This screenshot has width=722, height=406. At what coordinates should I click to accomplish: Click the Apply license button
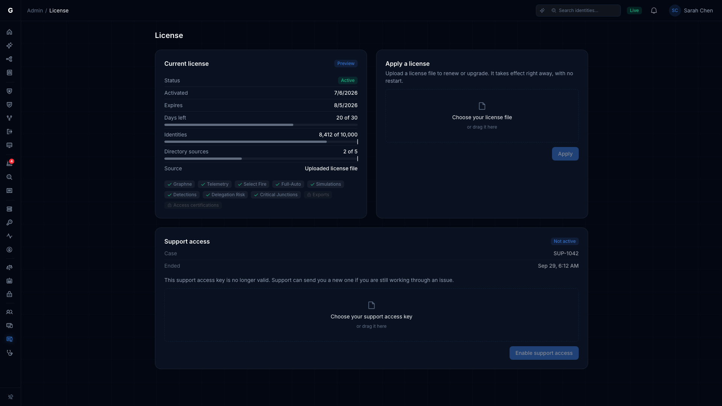tap(565, 154)
